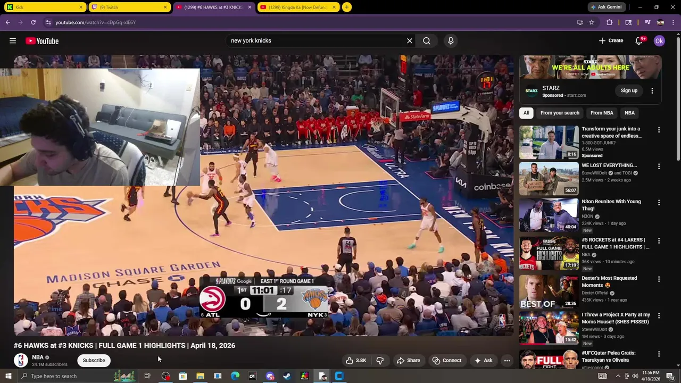The height and width of the screenshot is (383, 681).
Task: Click the install app icon in the address bar
Action: click(x=580, y=22)
